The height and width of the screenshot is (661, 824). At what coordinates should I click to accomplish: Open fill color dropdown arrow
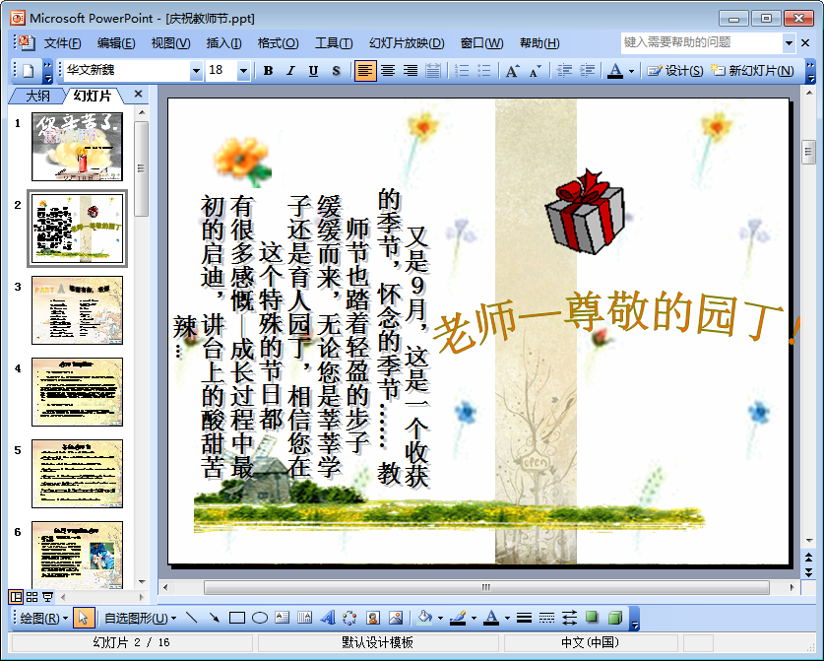pyautogui.click(x=440, y=618)
